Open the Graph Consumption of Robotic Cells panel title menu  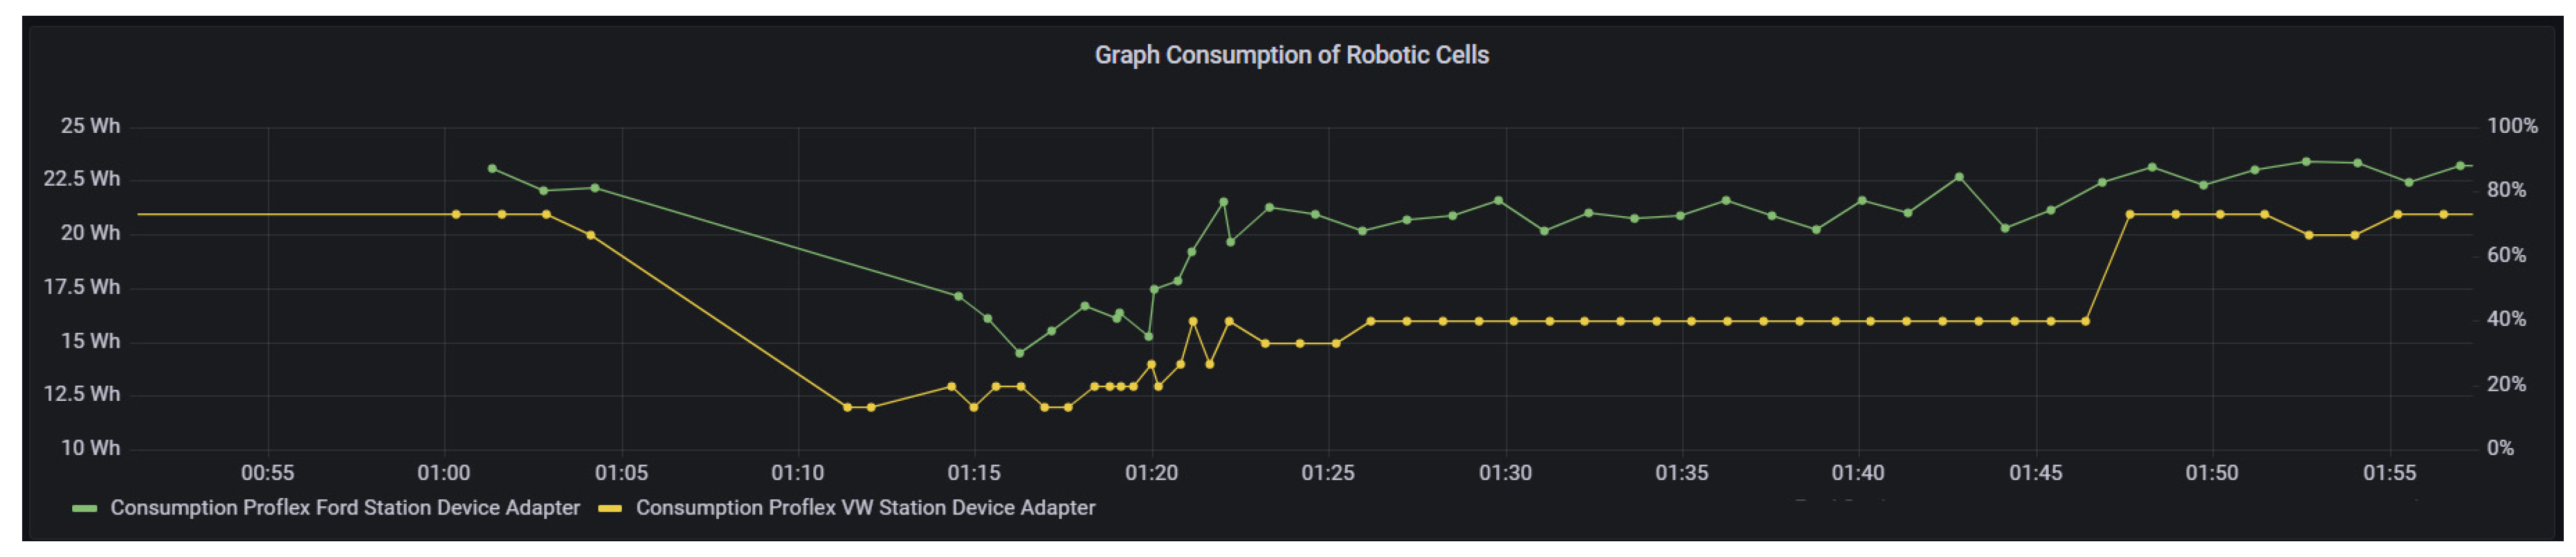(1291, 55)
